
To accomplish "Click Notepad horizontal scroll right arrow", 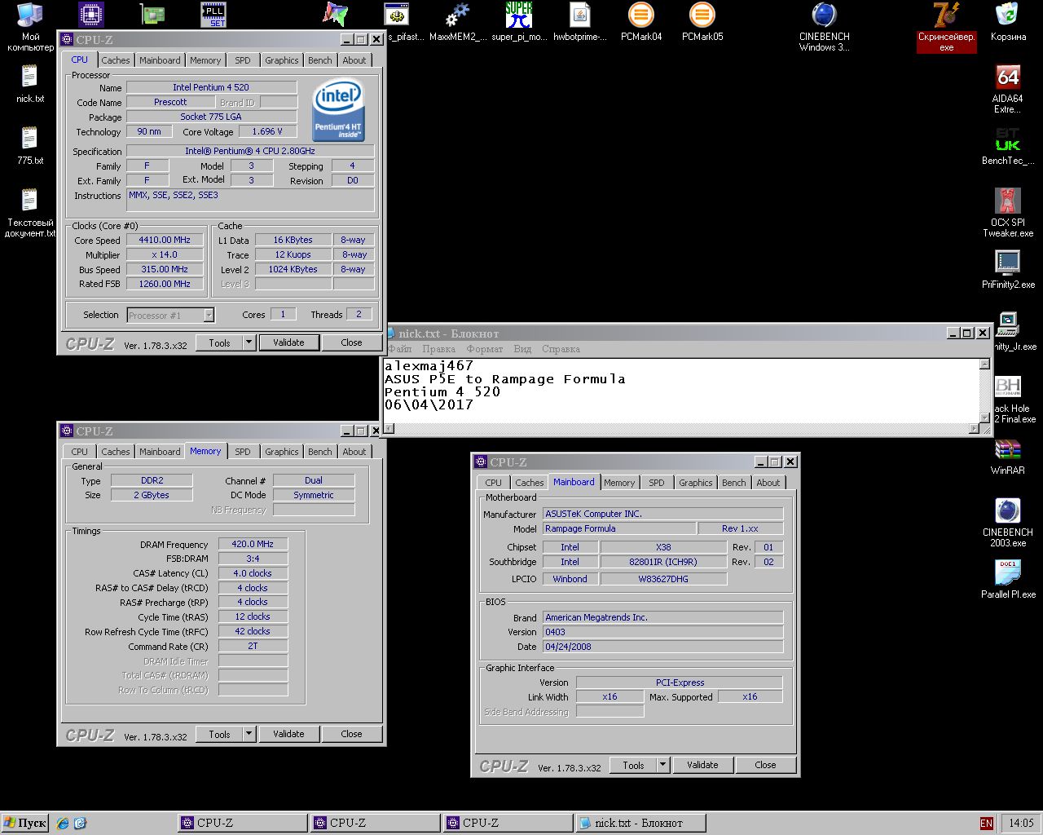I will [x=974, y=428].
